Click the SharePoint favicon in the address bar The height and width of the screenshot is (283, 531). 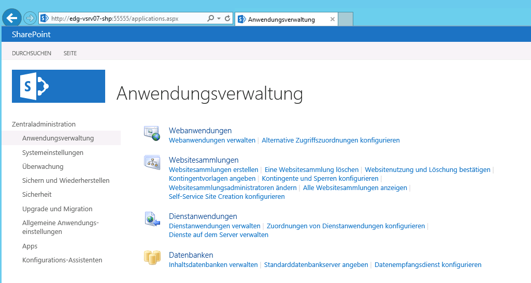click(x=45, y=18)
